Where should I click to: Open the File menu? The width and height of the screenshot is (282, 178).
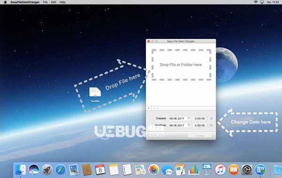coord(45,2)
